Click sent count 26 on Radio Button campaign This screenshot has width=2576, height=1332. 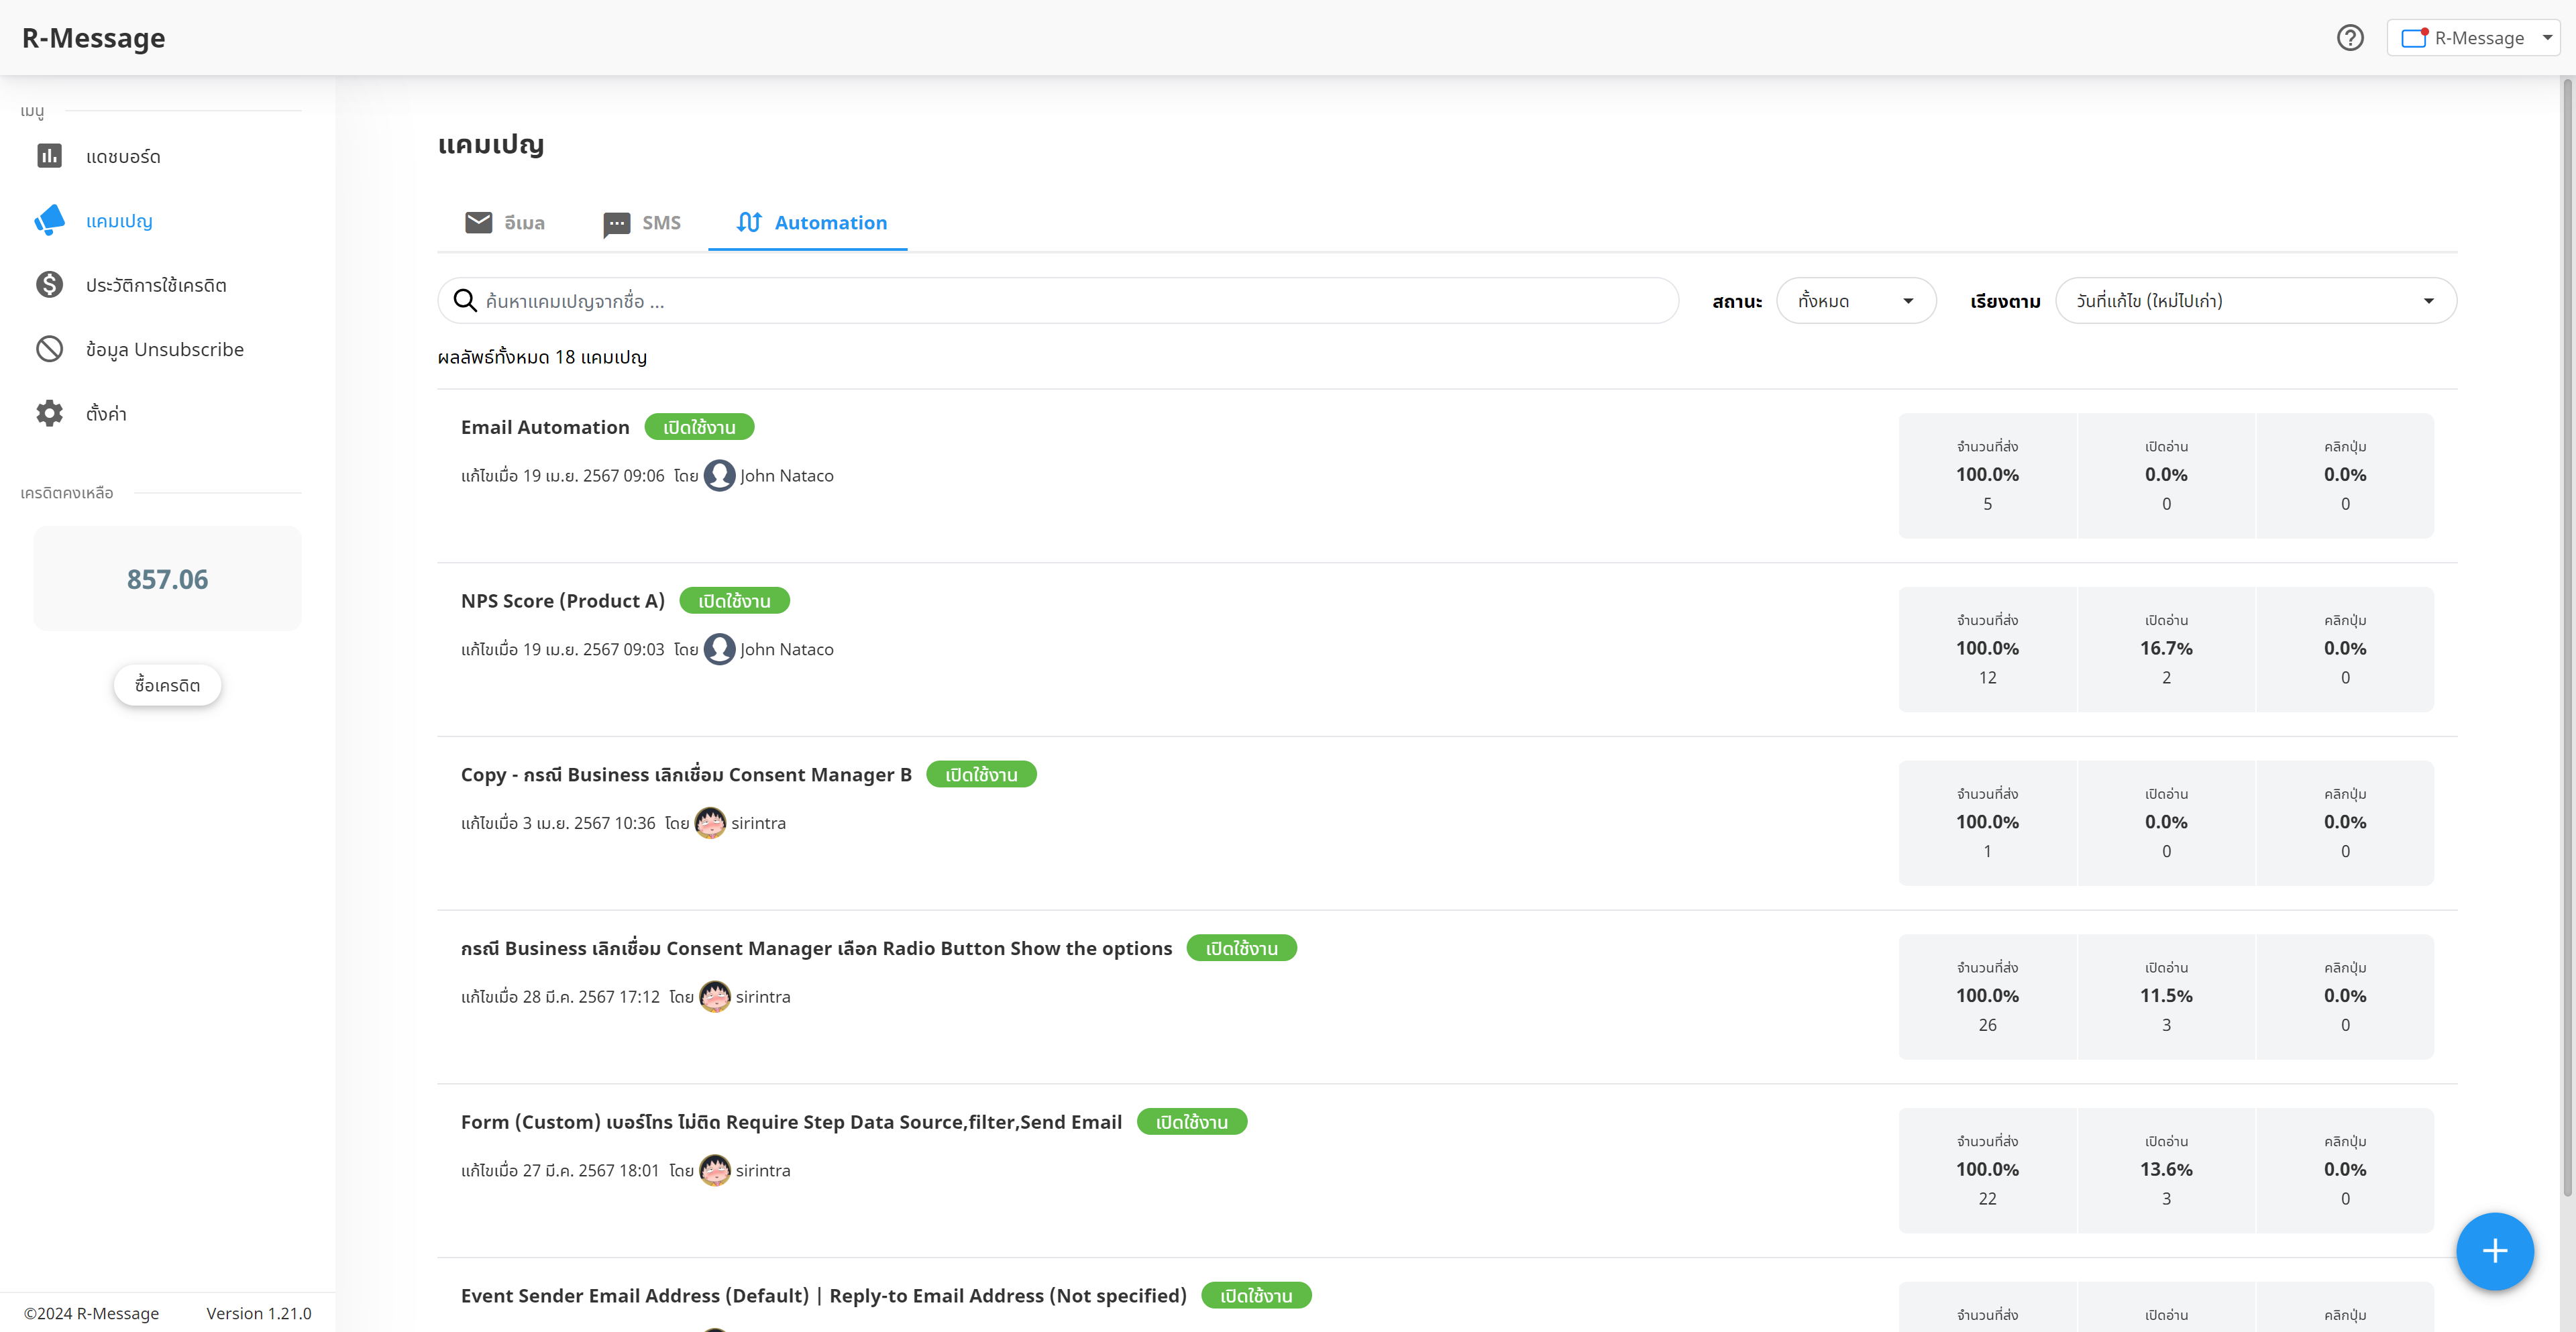click(x=1987, y=1025)
